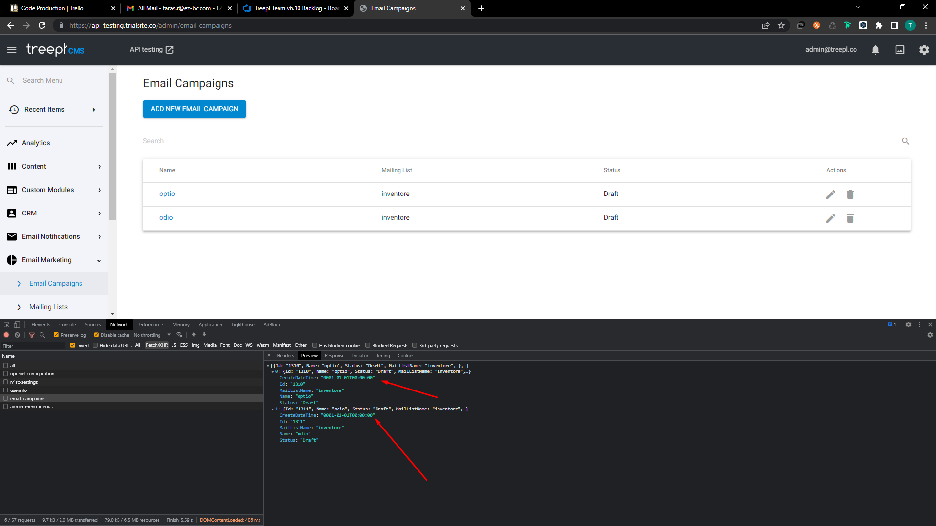This screenshot has width=936, height=526.
Task: Uncheck the Invert filter checkbox
Action: pos(73,346)
